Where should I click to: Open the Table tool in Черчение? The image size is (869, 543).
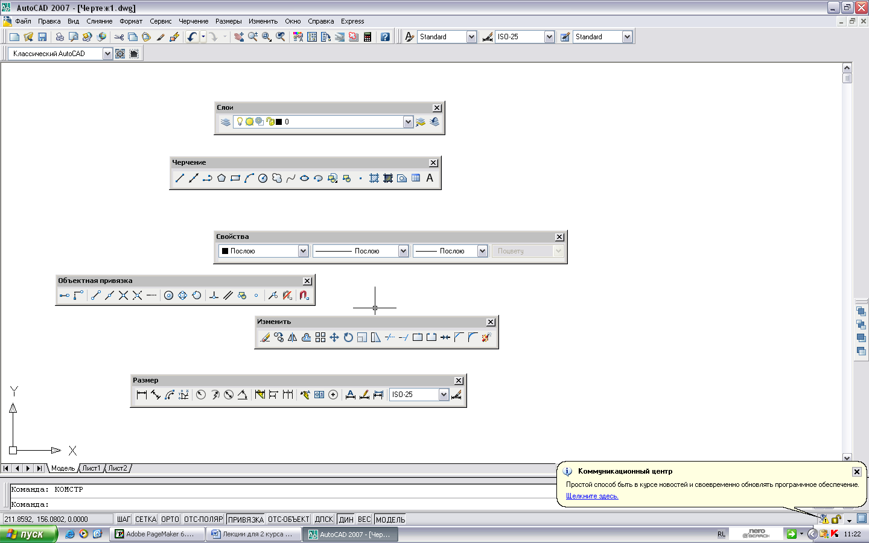coord(416,178)
